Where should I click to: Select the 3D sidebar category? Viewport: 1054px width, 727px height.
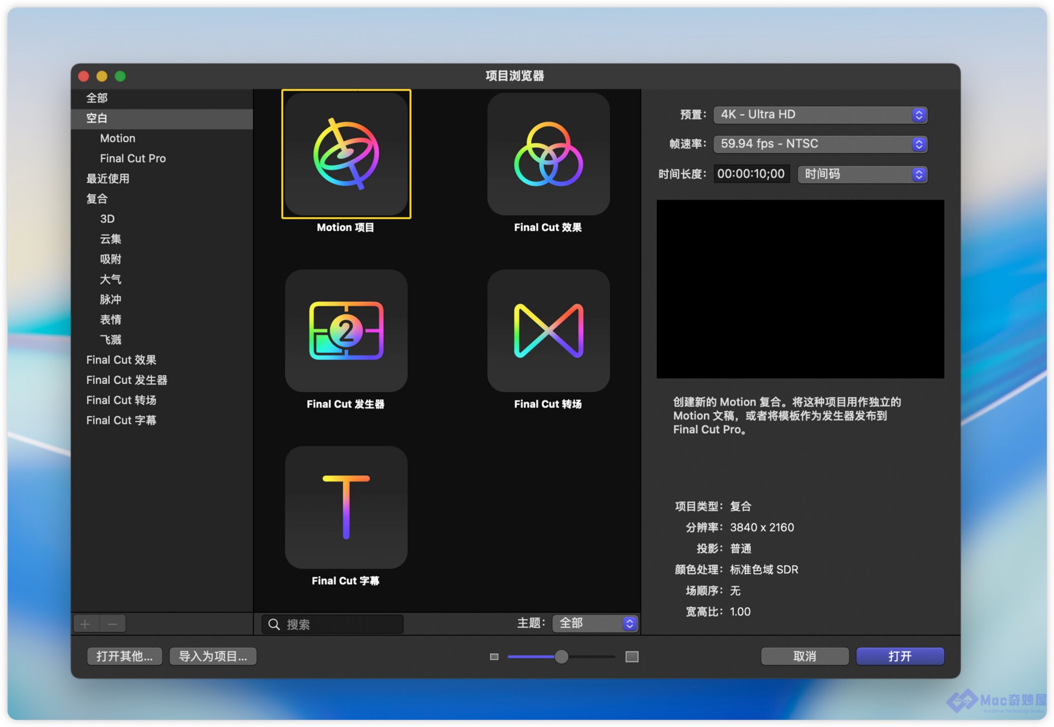[107, 219]
